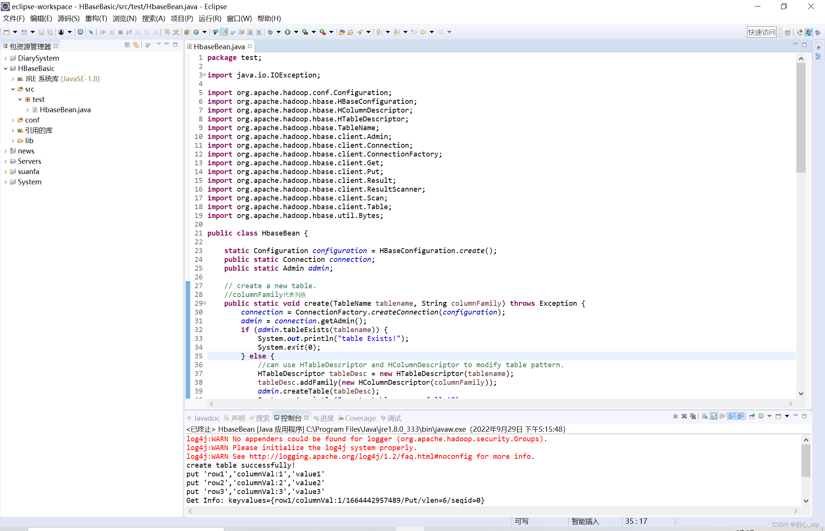Toggle Pin Console
The image size is (825, 531).
point(752,416)
